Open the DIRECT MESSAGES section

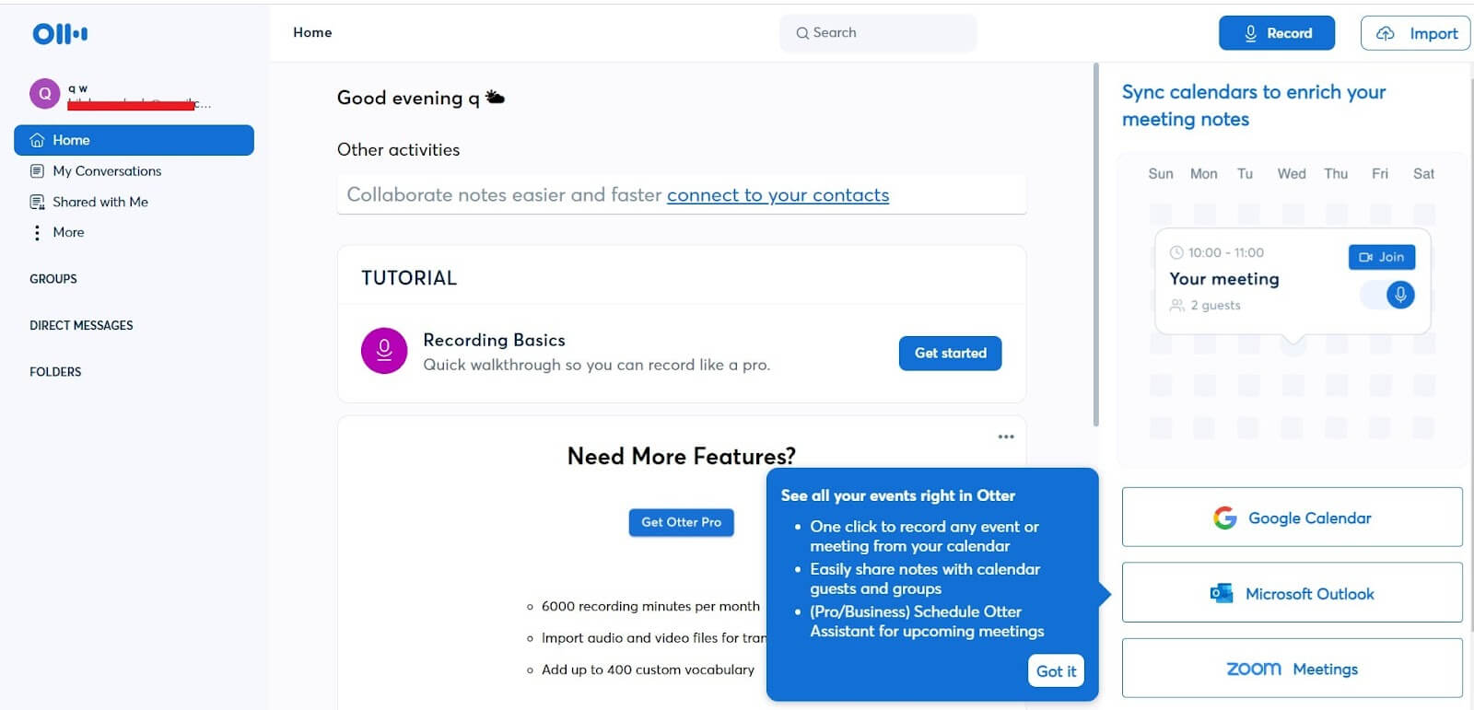pos(81,325)
